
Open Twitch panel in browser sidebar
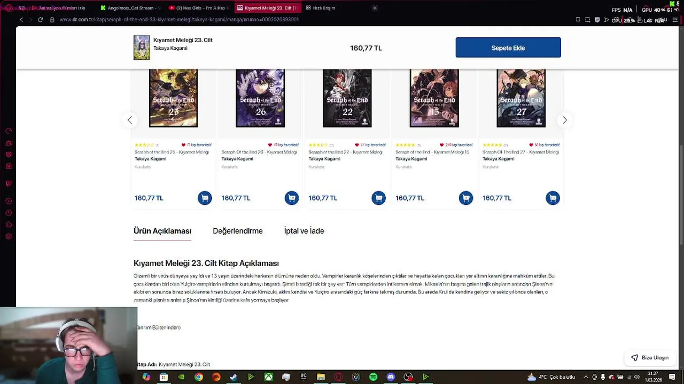coord(9,183)
